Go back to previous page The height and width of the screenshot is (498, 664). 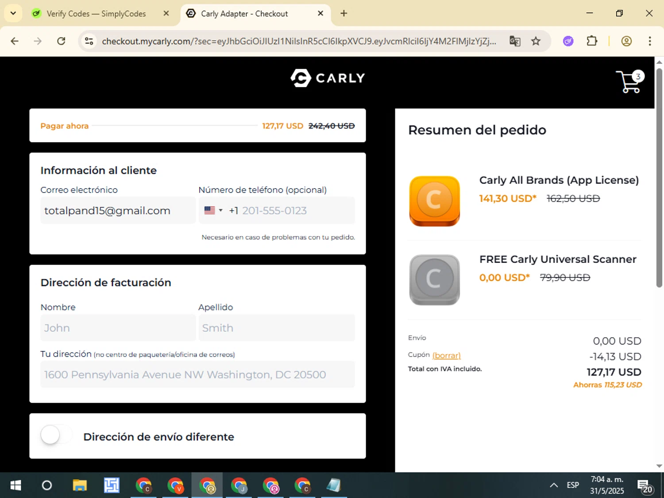15,41
